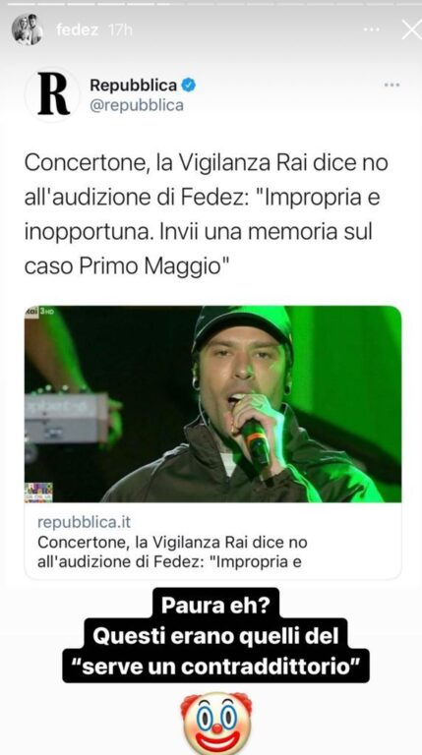The image size is (422, 755).
Task: Tap the '17h' story timestamp
Action: point(120,30)
